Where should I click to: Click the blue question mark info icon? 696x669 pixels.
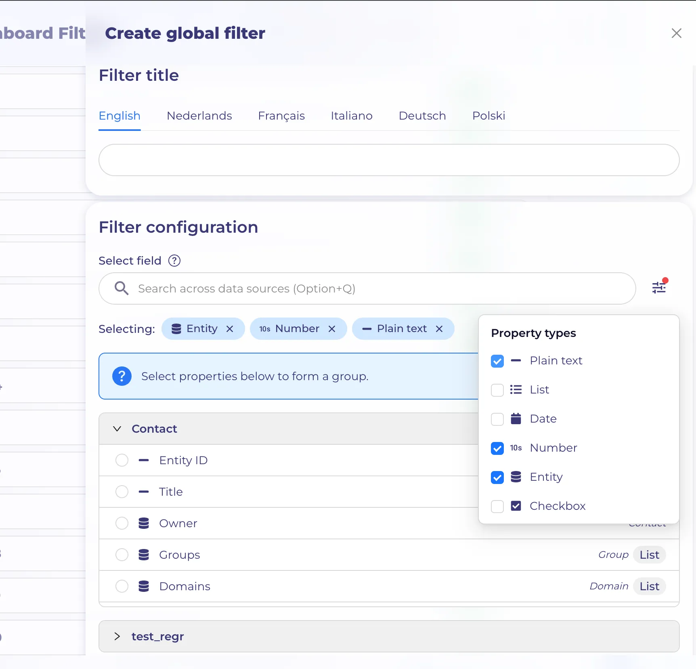tap(122, 376)
